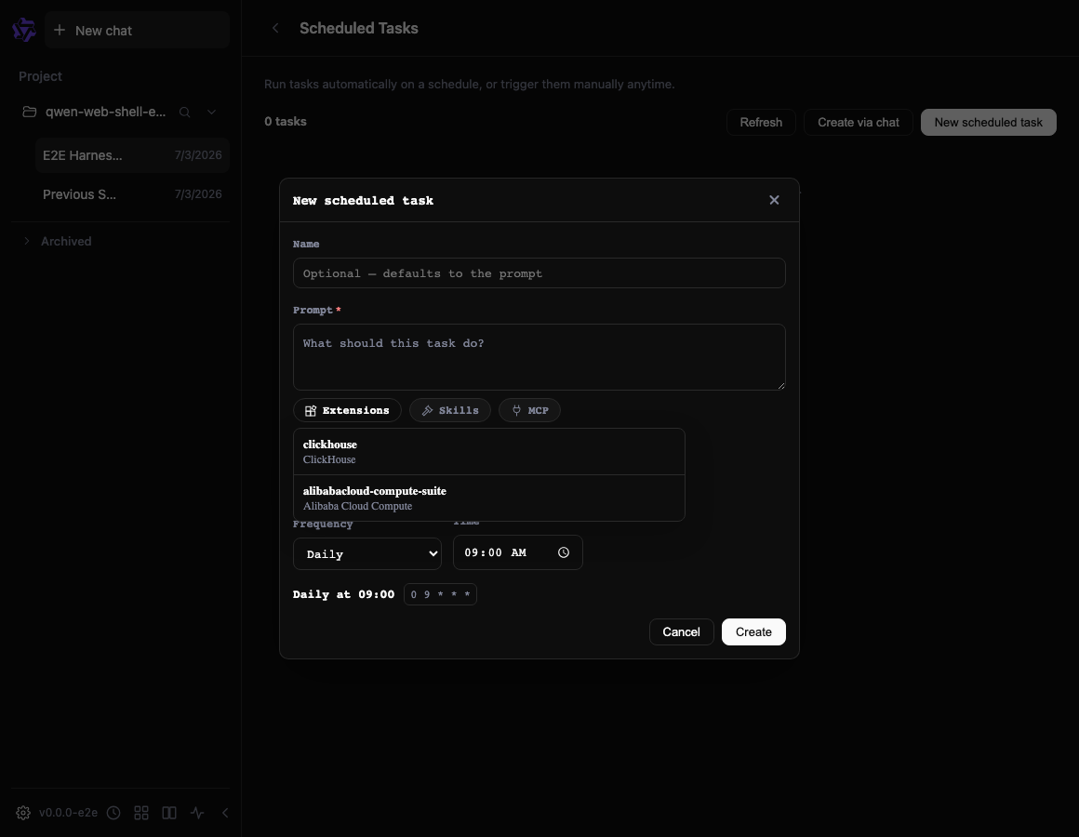
Task: Click the 0 tasks count text
Action: [x=286, y=122]
